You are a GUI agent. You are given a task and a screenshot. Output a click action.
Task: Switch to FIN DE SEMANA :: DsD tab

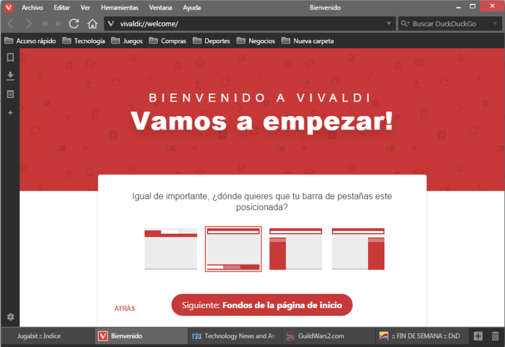421,336
